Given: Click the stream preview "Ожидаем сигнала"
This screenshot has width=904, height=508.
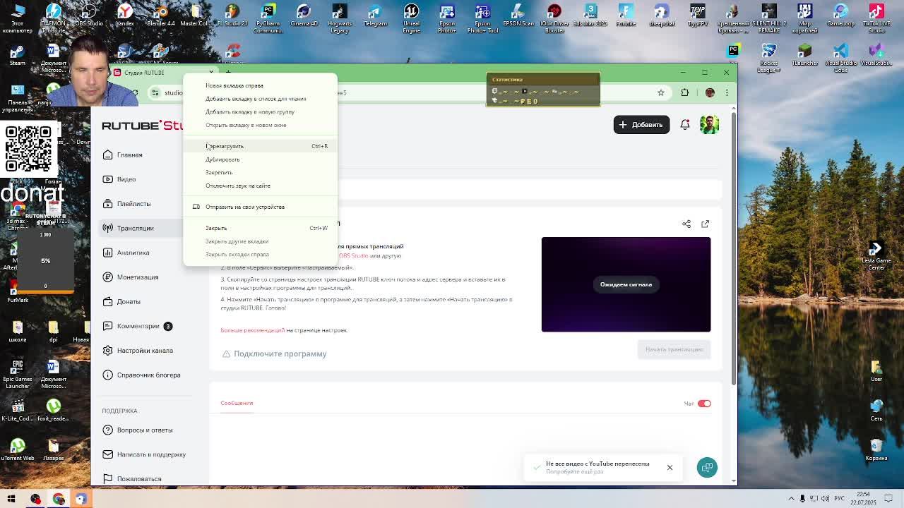Looking at the screenshot, I should pyautogui.click(x=626, y=284).
